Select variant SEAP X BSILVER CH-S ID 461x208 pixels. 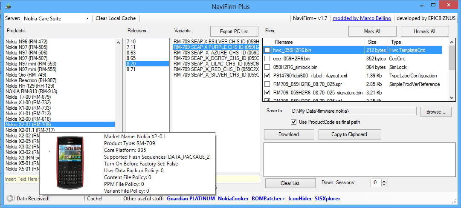point(216,41)
